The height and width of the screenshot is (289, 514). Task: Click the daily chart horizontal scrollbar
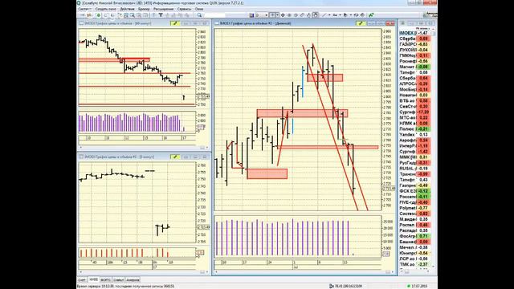304,272
